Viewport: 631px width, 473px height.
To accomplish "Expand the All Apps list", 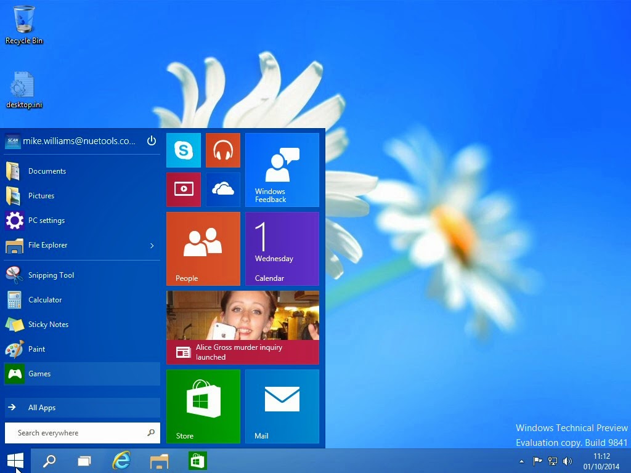I will tap(41, 408).
